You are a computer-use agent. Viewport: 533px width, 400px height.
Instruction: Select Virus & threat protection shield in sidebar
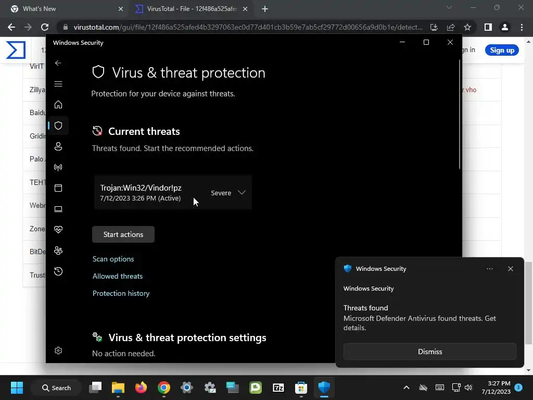pos(58,126)
